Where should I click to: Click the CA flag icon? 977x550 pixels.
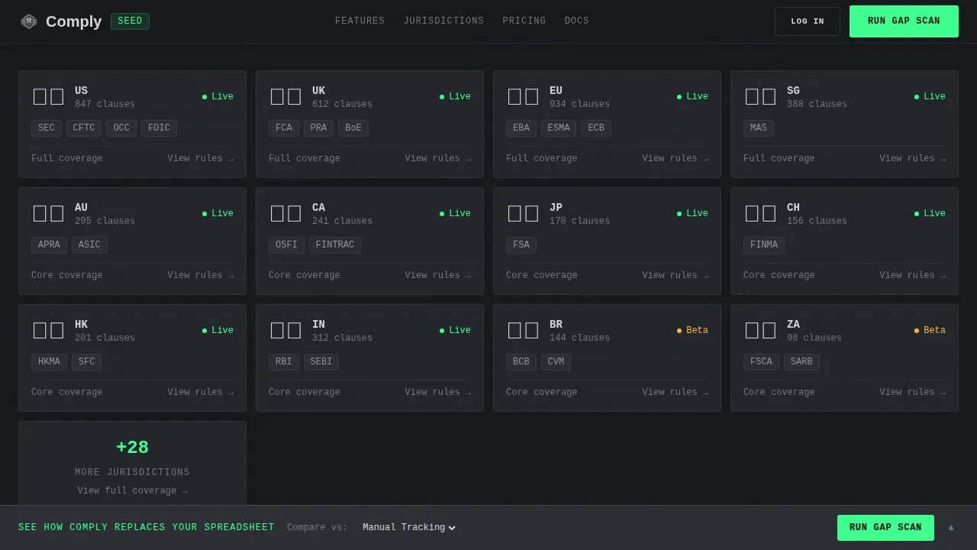coord(285,213)
